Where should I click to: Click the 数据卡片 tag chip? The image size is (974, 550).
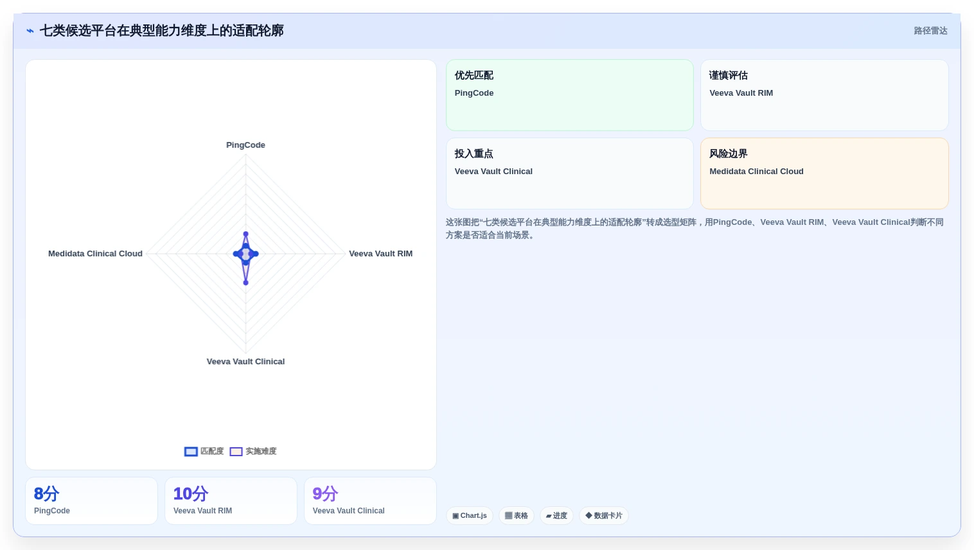pyautogui.click(x=604, y=516)
